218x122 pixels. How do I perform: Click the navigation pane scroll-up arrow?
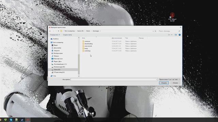point(79,38)
